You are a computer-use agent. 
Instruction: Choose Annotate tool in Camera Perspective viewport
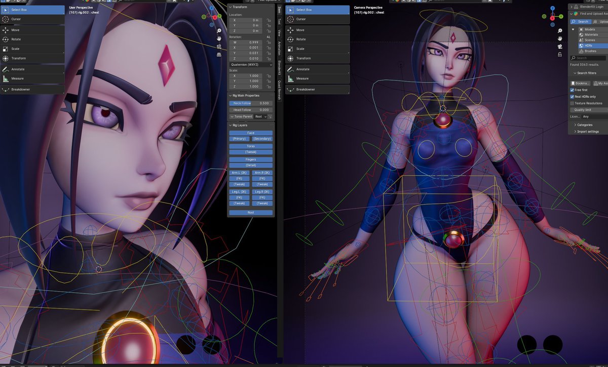(318, 69)
